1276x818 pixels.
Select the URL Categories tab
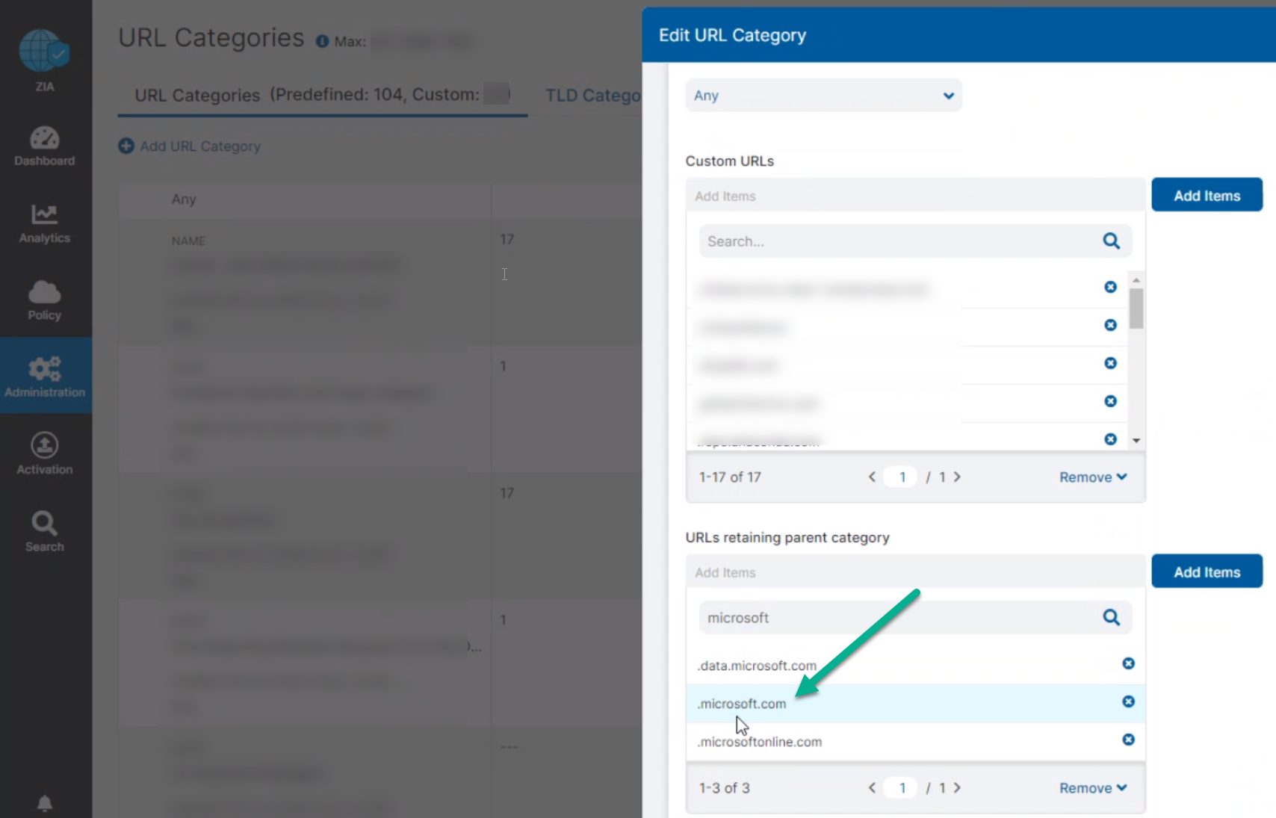tap(323, 96)
